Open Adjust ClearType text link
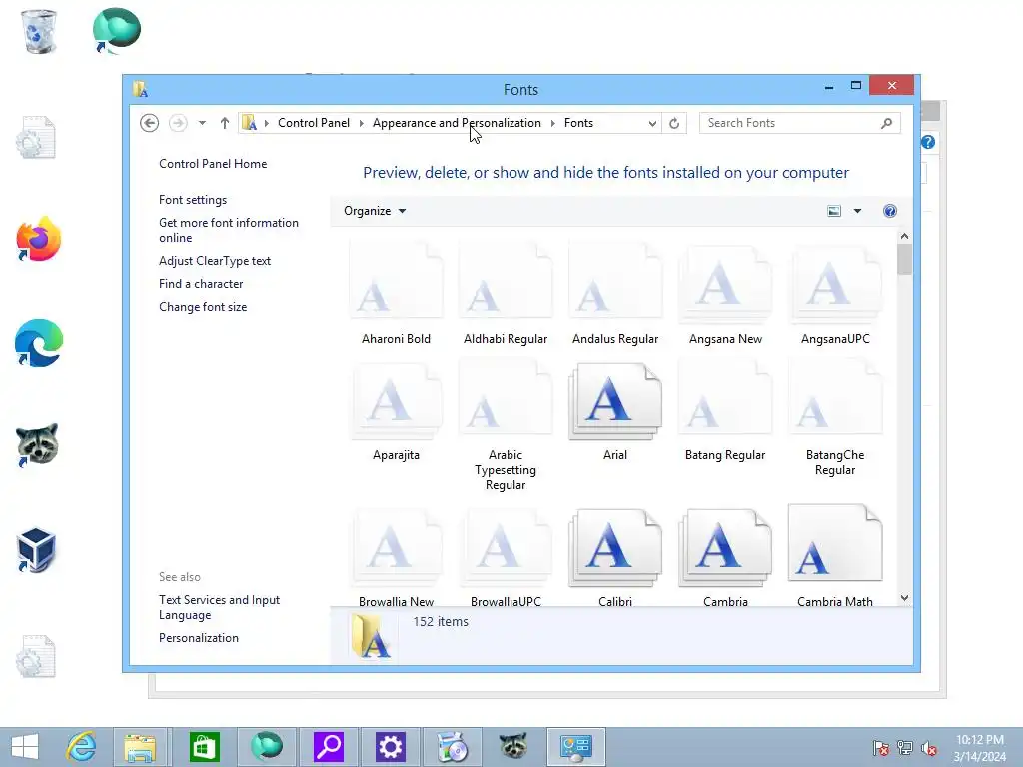This screenshot has height=767, width=1023. 215,261
